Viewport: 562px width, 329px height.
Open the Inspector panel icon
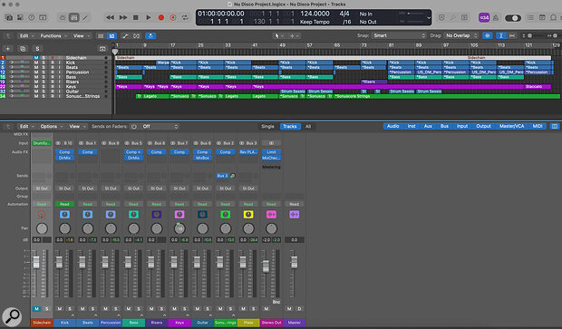20,17
